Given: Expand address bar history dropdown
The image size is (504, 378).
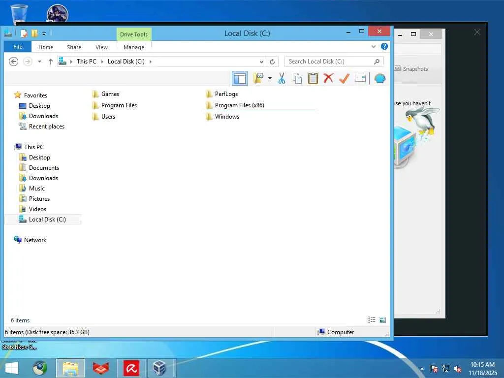Looking at the screenshot, I should 262,62.
